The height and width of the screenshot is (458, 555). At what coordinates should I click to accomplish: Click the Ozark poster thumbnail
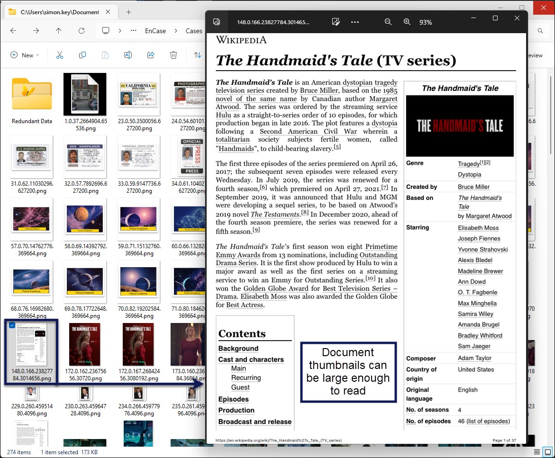(x=138, y=433)
